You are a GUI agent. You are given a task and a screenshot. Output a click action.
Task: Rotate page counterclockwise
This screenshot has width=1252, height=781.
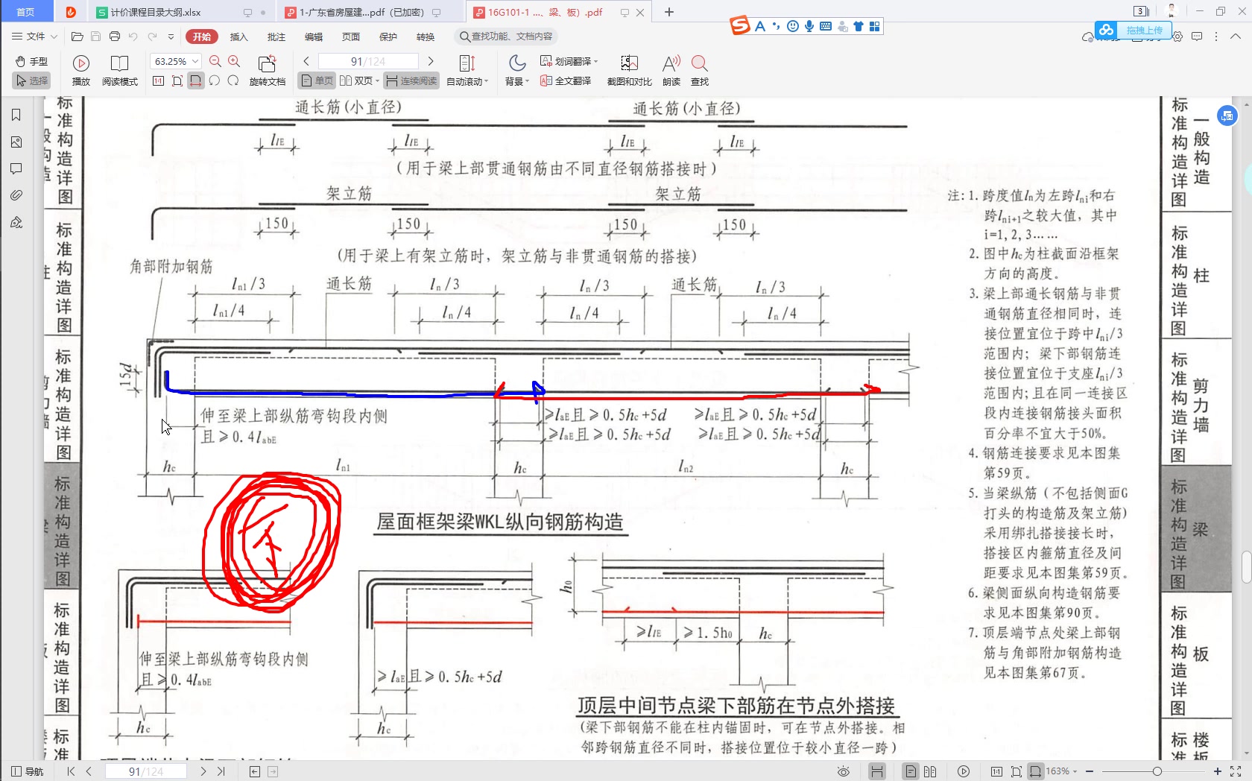pyautogui.click(x=215, y=80)
